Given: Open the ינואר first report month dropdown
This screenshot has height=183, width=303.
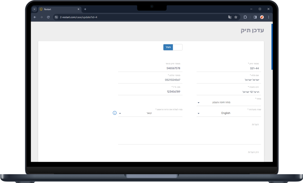Looking at the screenshot, I should (150, 113).
